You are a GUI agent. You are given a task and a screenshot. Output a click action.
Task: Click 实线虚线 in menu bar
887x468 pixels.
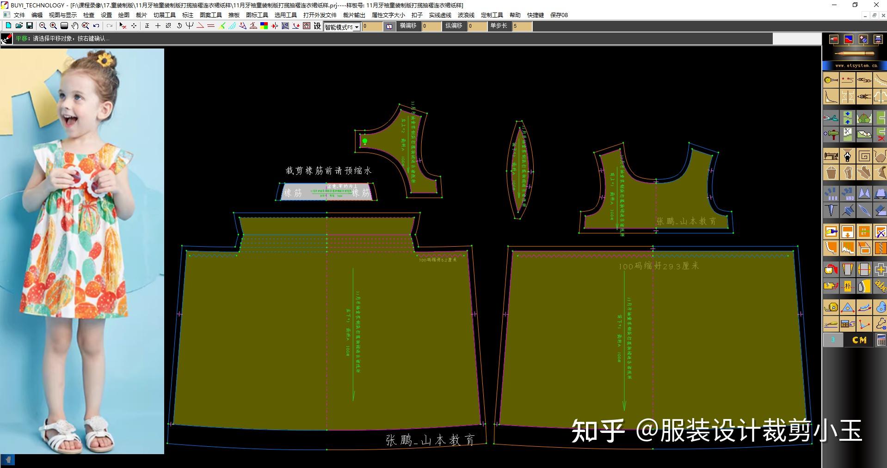[x=440, y=15]
